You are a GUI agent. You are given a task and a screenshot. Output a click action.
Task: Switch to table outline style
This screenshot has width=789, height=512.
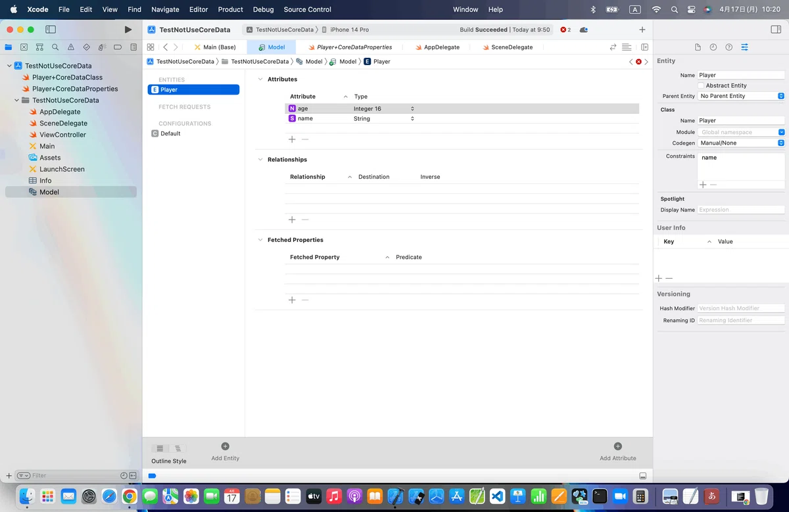[160, 448]
